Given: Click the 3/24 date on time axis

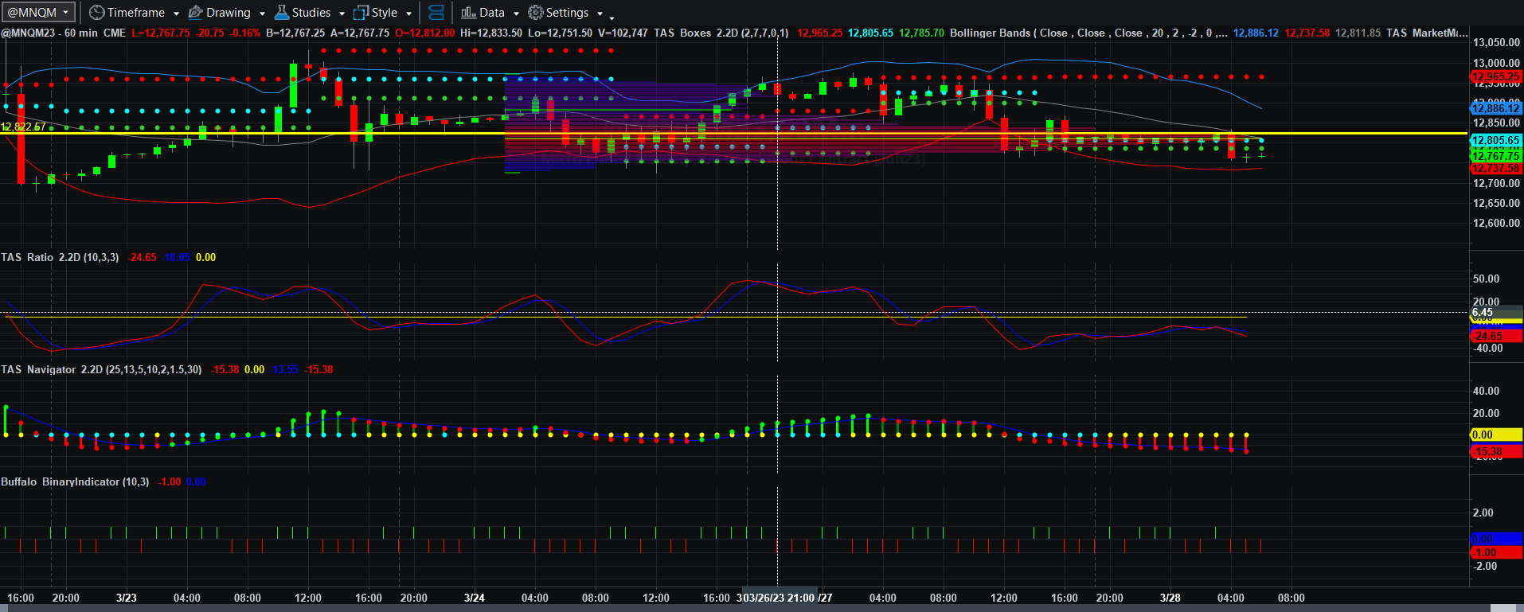Looking at the screenshot, I should pyautogui.click(x=475, y=598).
